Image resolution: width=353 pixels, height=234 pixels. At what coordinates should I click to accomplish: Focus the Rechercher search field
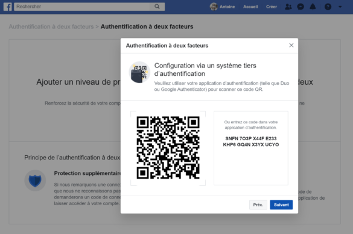coord(82,7)
